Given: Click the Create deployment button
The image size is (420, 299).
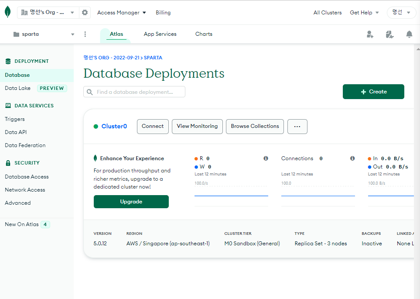Looking at the screenshot, I should click(373, 92).
